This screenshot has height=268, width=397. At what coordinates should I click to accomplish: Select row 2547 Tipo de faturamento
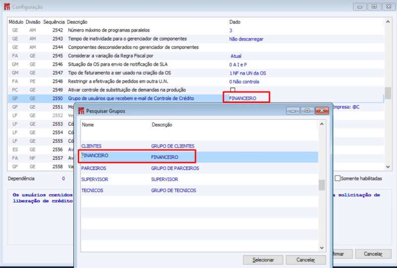pos(196,73)
